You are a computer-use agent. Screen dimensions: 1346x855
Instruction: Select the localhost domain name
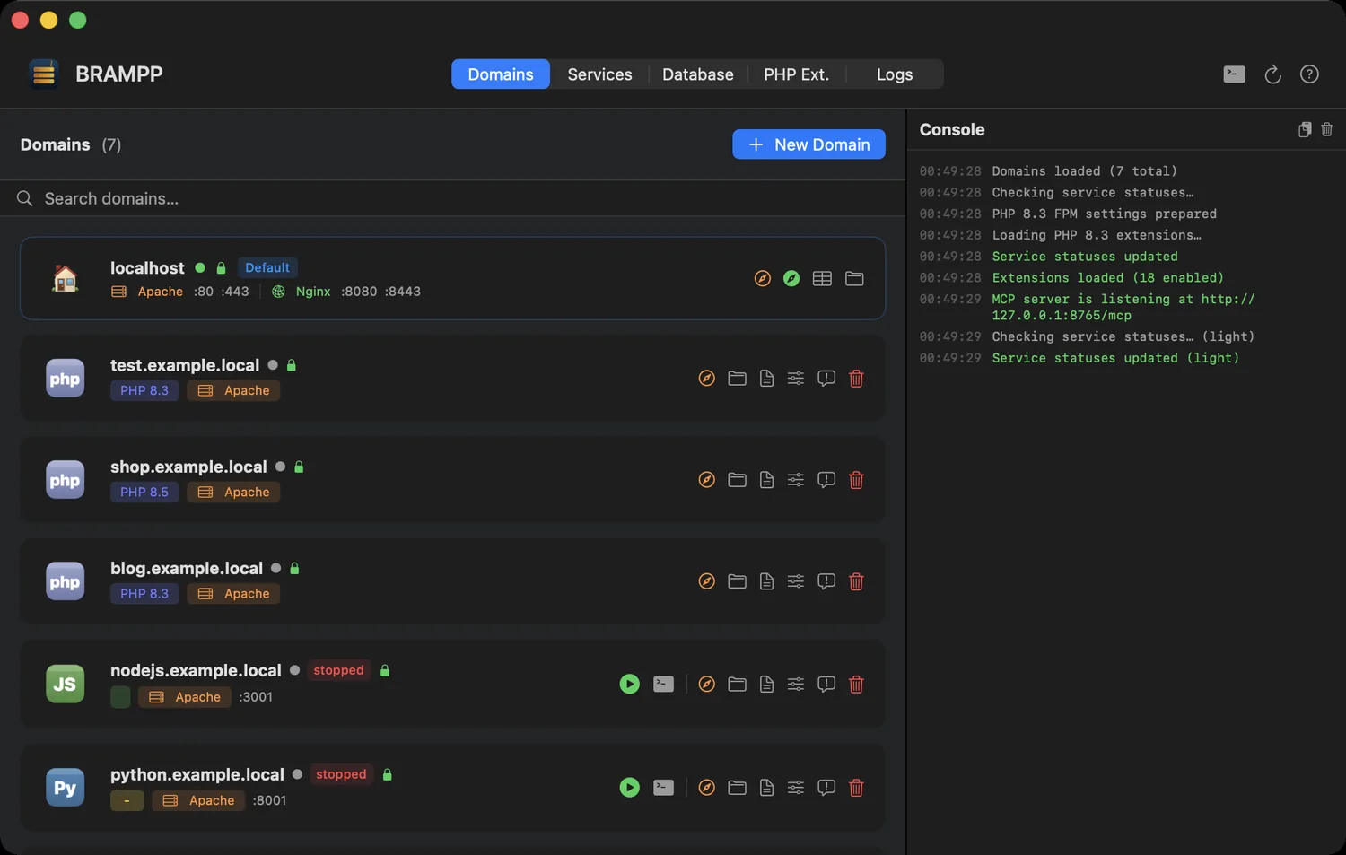pyautogui.click(x=147, y=267)
